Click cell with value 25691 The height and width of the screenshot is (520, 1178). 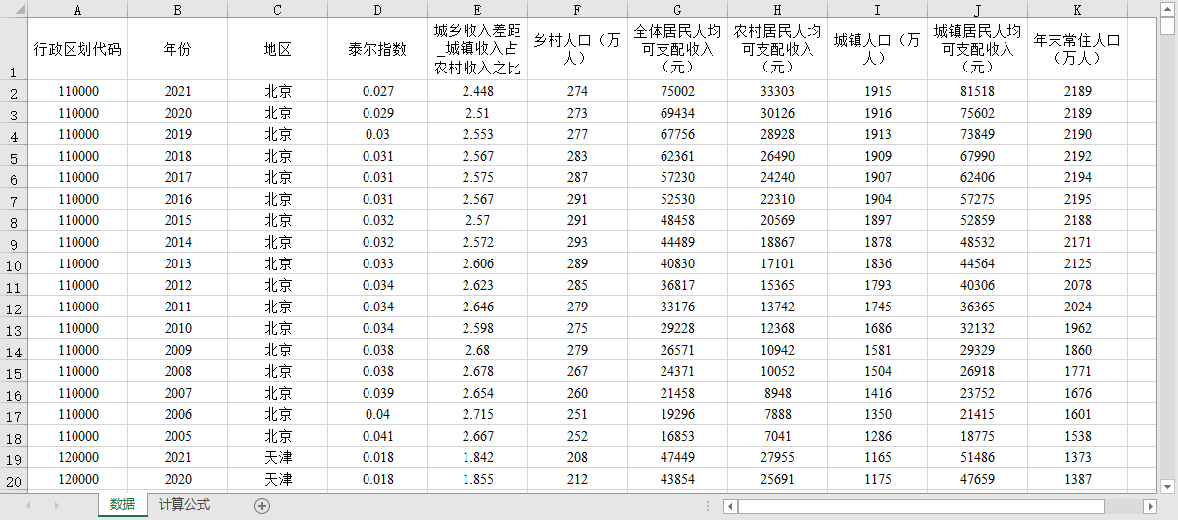777,480
